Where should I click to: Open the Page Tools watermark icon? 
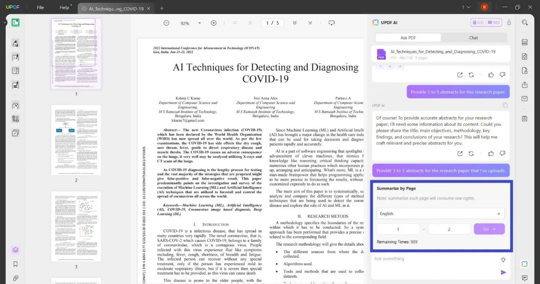tap(15, 133)
